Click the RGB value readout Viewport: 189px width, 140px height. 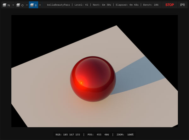click(x=68, y=134)
